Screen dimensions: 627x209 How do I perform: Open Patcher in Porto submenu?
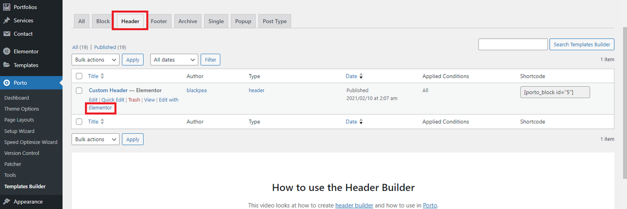13,164
